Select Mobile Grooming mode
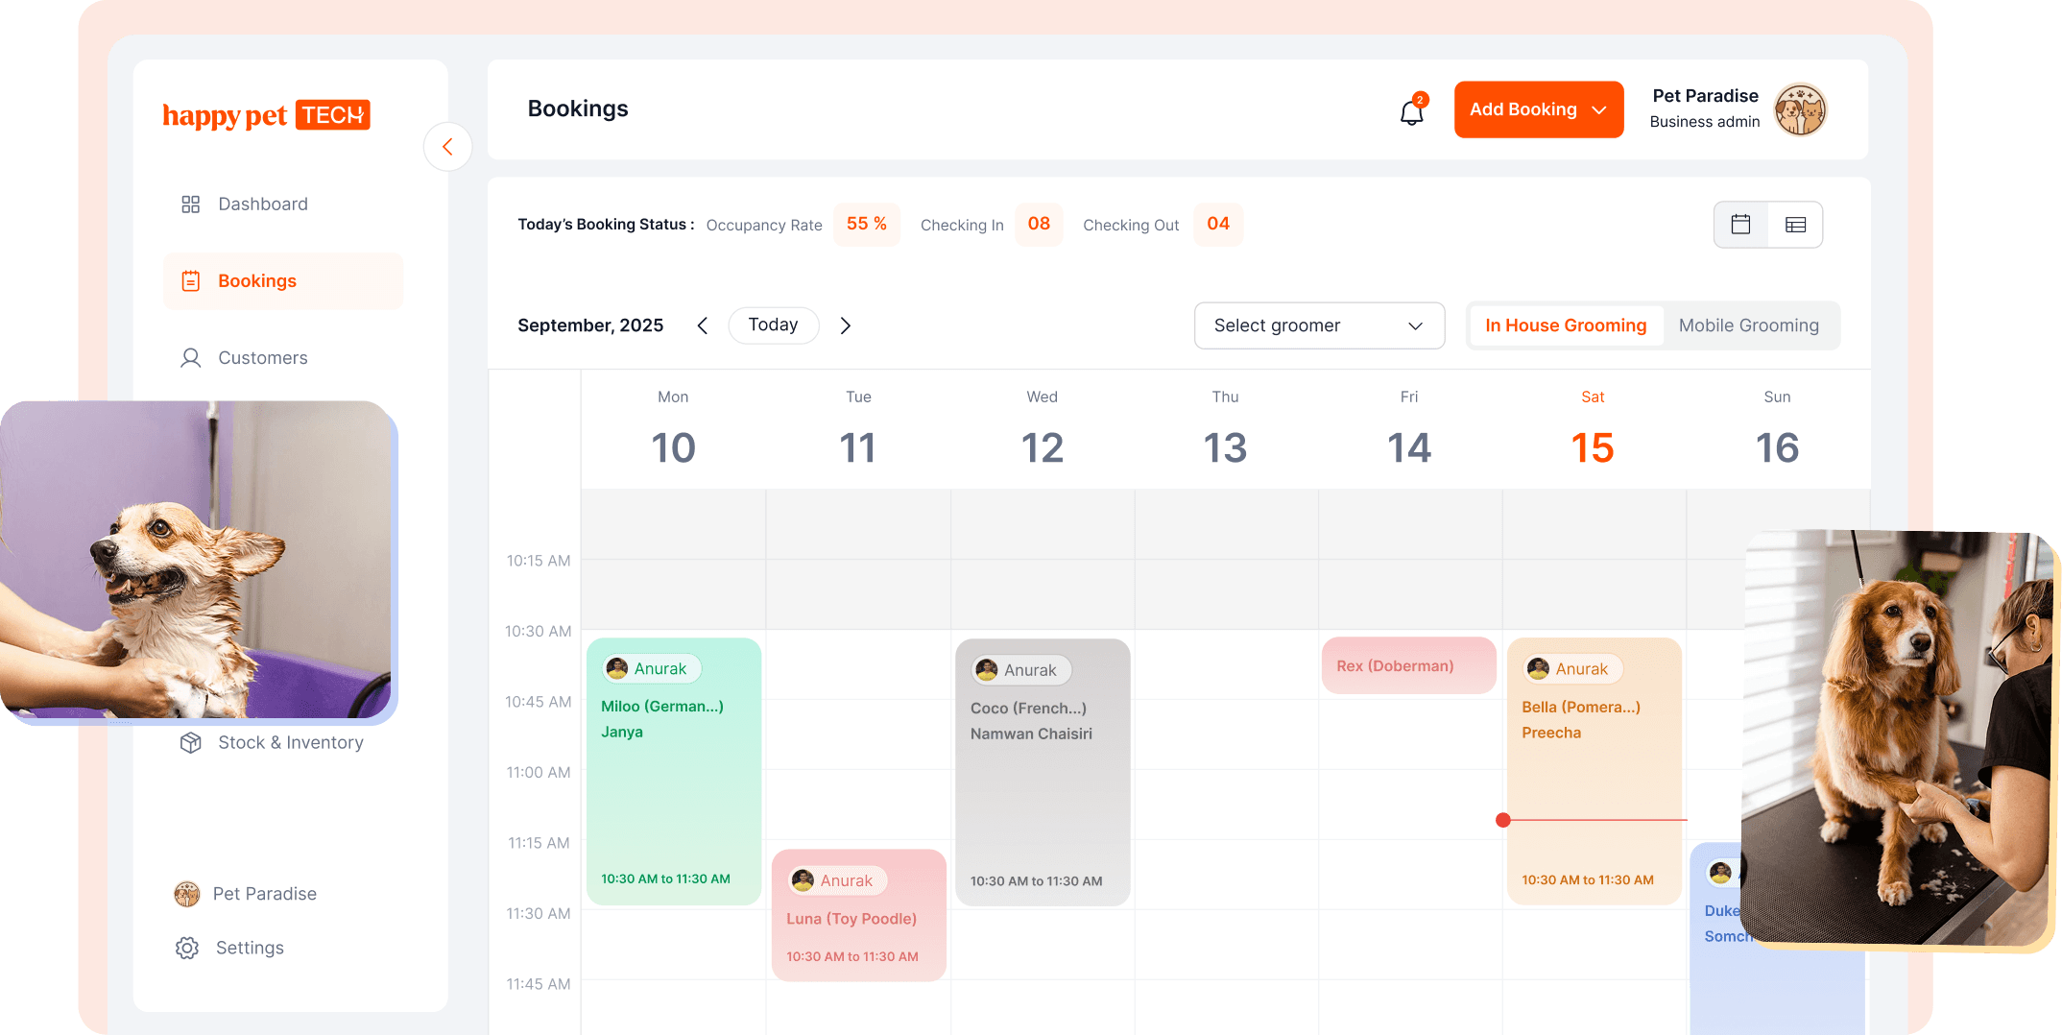The image size is (2062, 1035). [x=1748, y=325]
